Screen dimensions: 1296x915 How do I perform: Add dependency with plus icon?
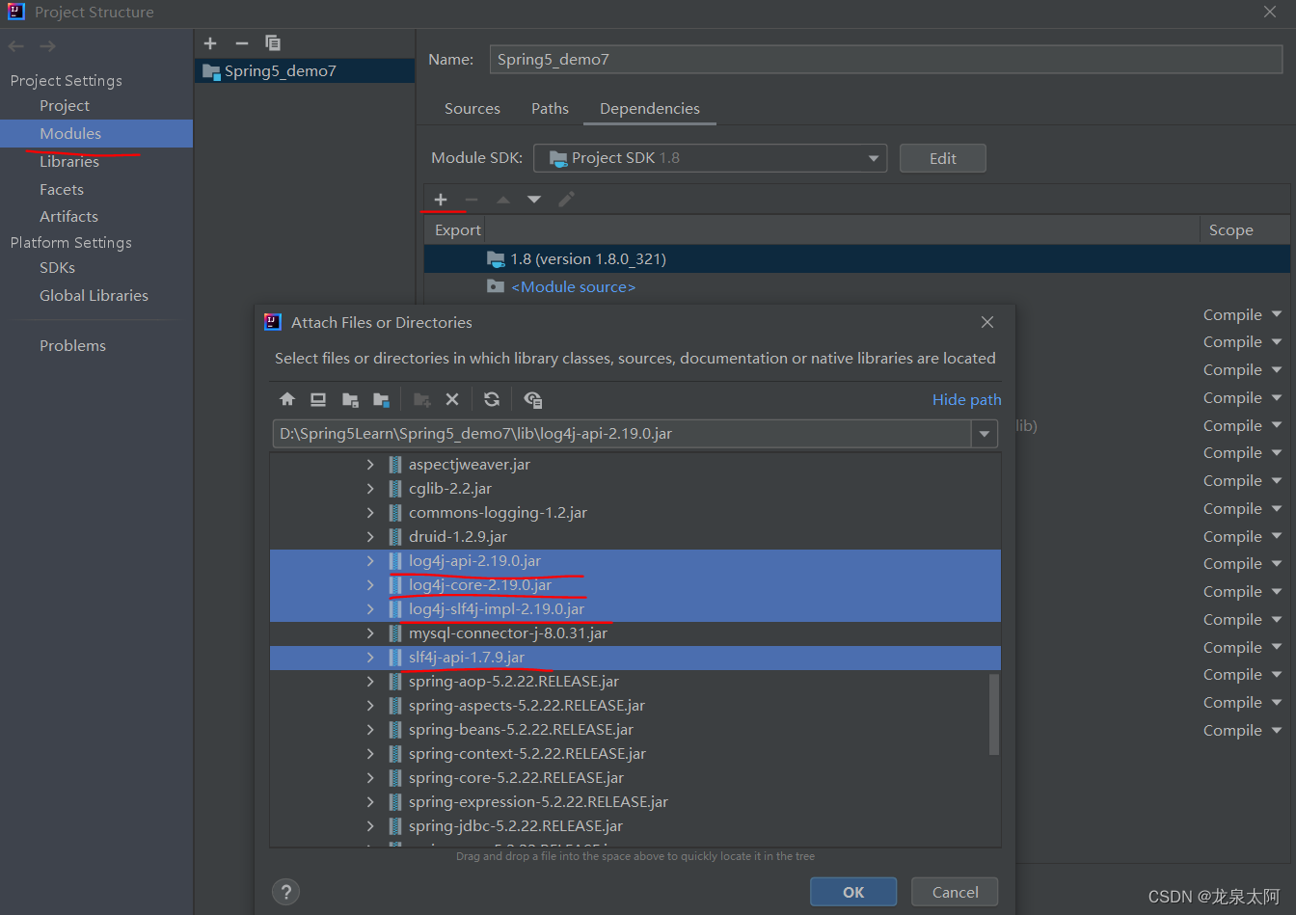pyautogui.click(x=441, y=200)
